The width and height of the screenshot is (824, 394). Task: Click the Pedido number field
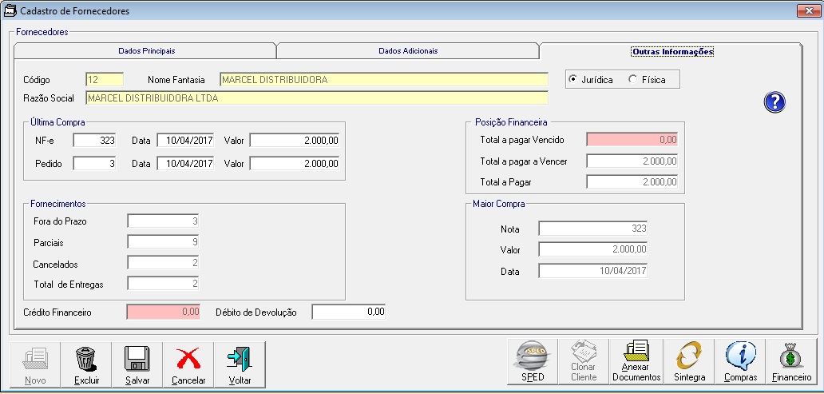95,163
